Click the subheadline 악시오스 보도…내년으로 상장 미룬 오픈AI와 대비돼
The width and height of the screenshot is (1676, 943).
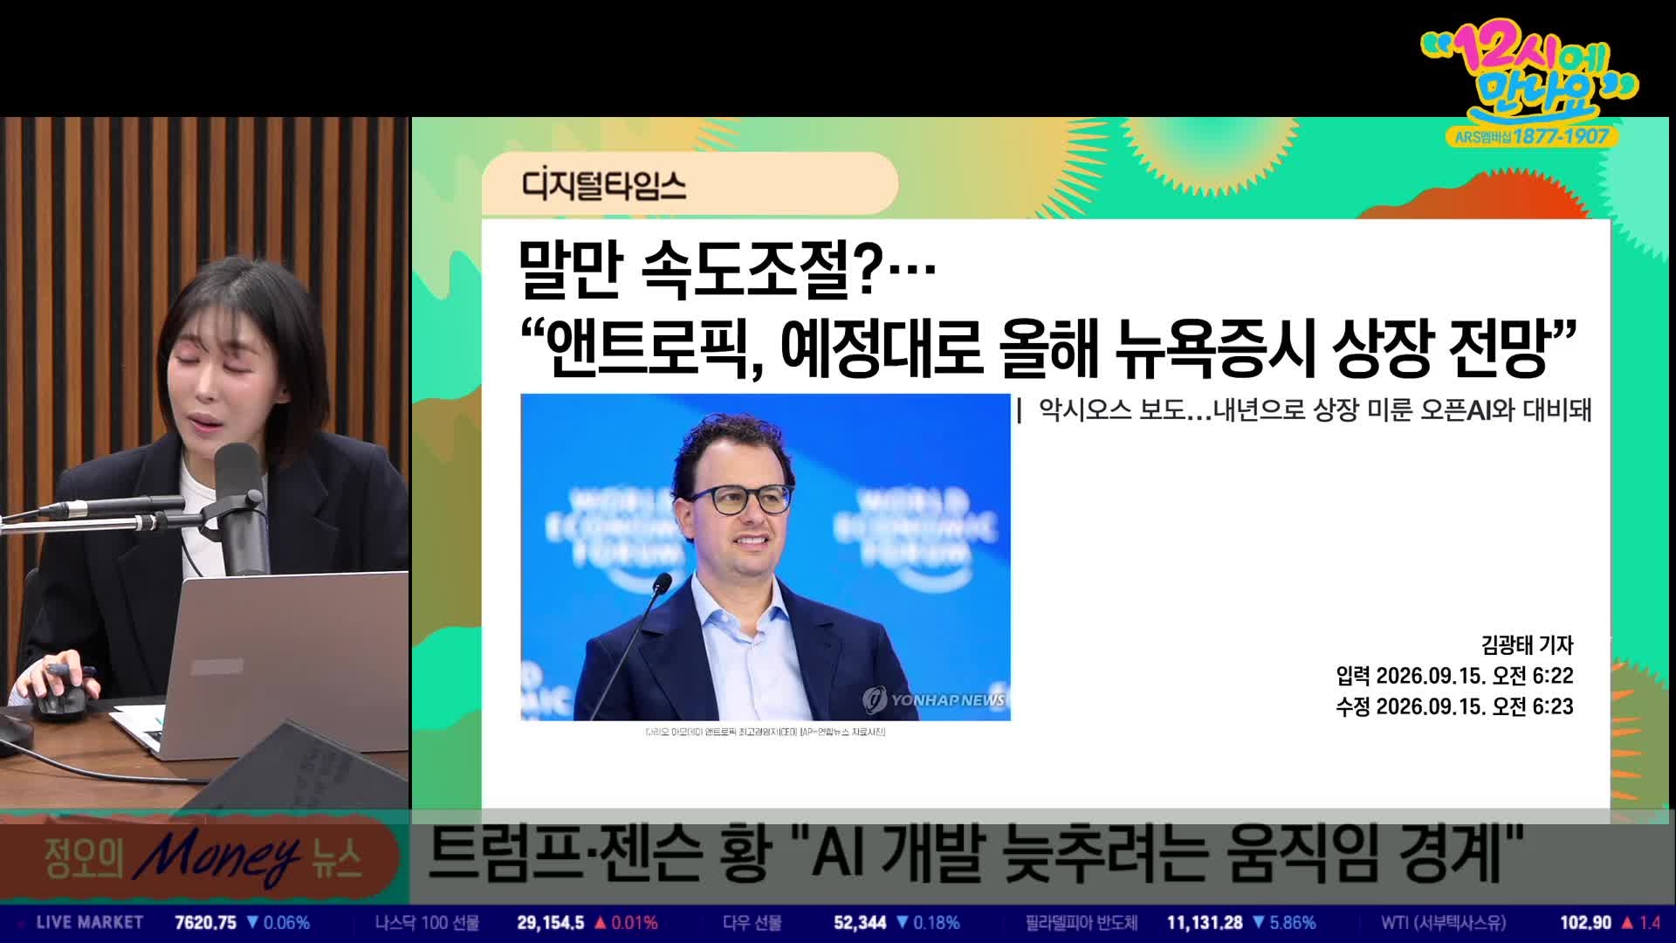[1315, 410]
